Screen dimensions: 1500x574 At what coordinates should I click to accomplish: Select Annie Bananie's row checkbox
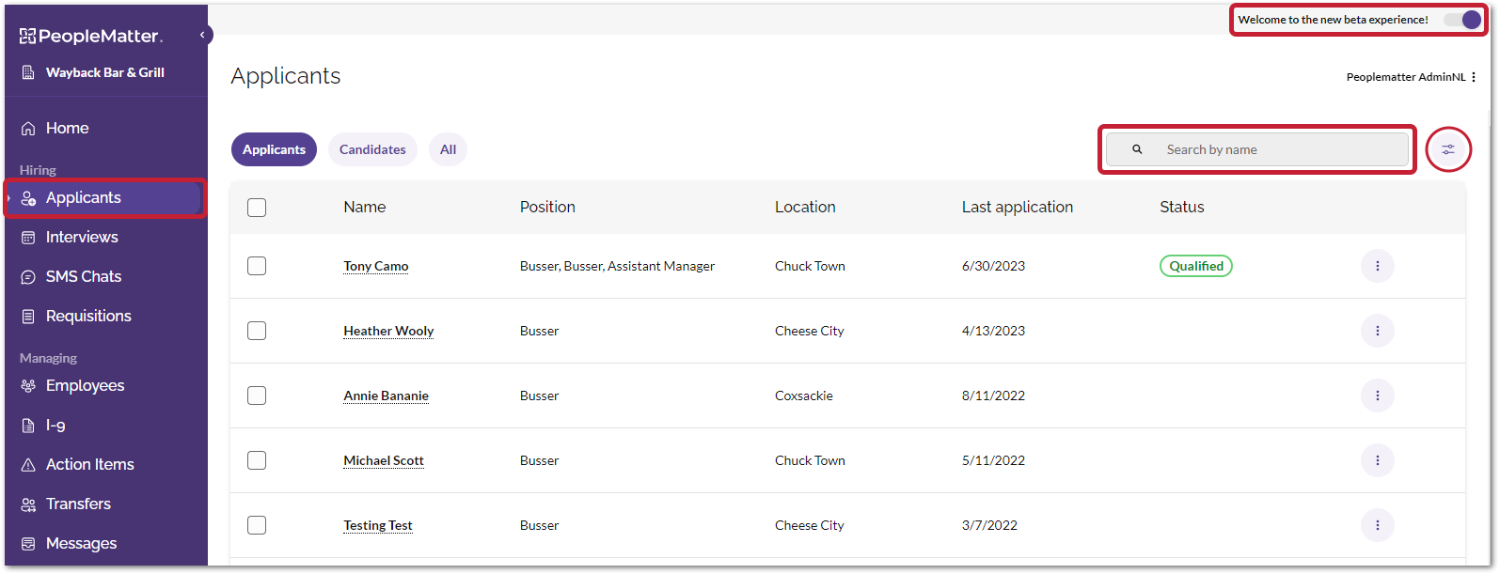click(257, 396)
